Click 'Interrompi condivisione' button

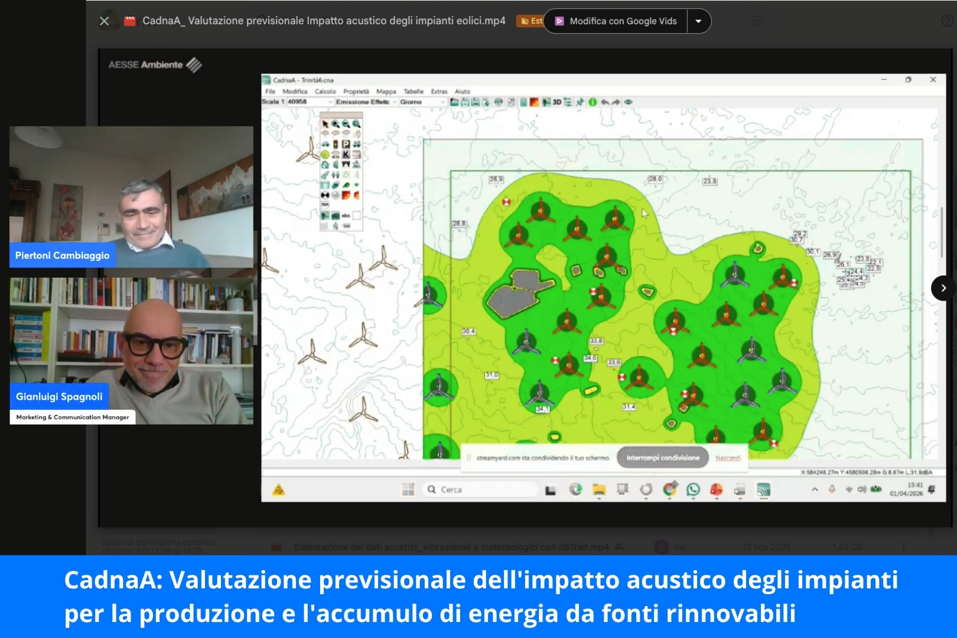pyautogui.click(x=663, y=458)
